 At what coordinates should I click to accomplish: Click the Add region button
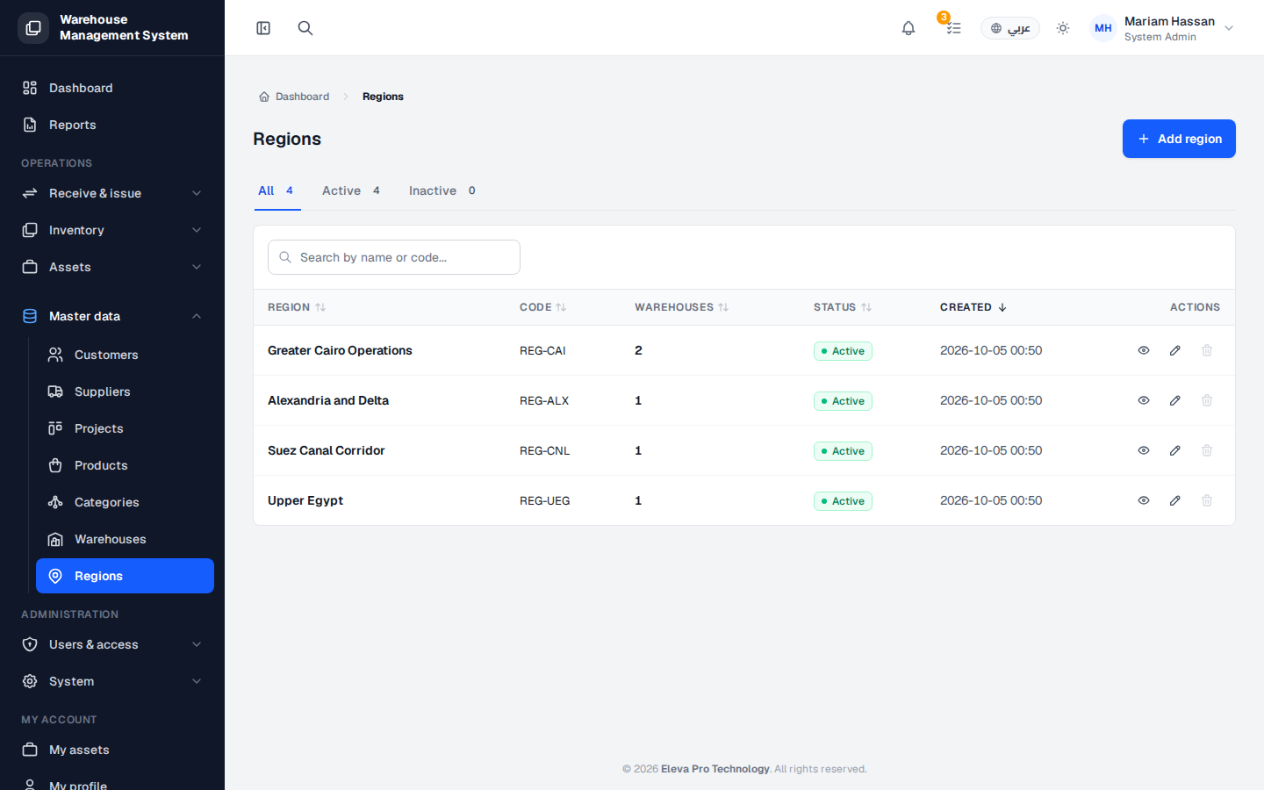[1179, 139]
